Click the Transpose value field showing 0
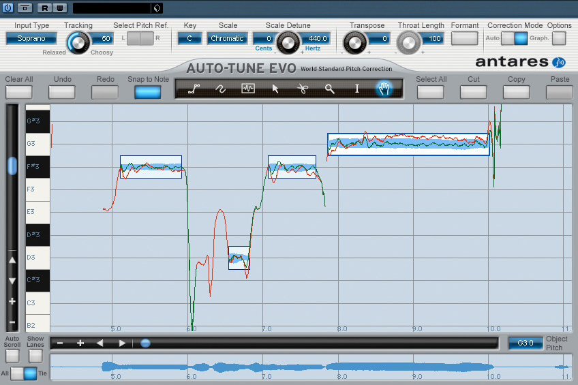Viewport: 578px width, 385px height. point(379,38)
